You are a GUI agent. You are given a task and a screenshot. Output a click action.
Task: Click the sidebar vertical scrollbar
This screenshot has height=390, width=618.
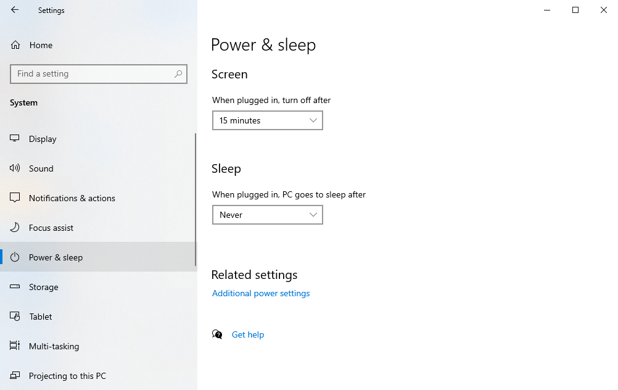coord(196,197)
